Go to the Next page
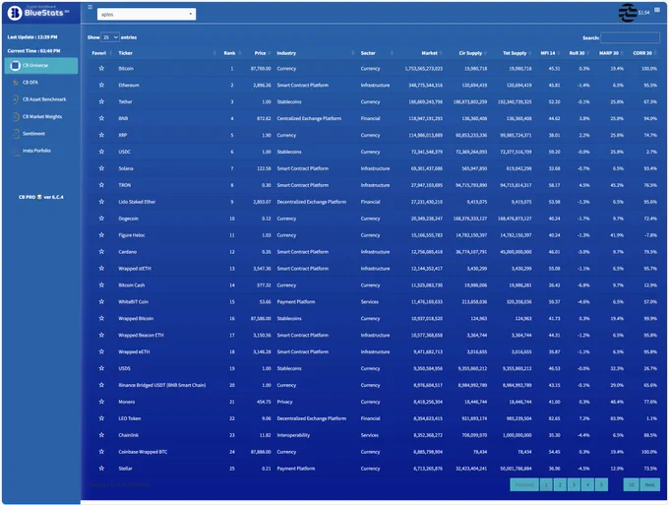 (649, 484)
